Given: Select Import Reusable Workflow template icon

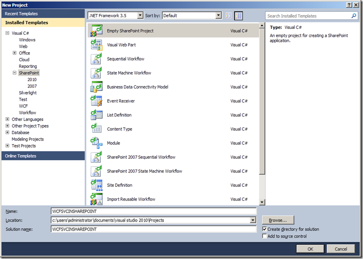Looking at the screenshot, I should click(96, 199).
